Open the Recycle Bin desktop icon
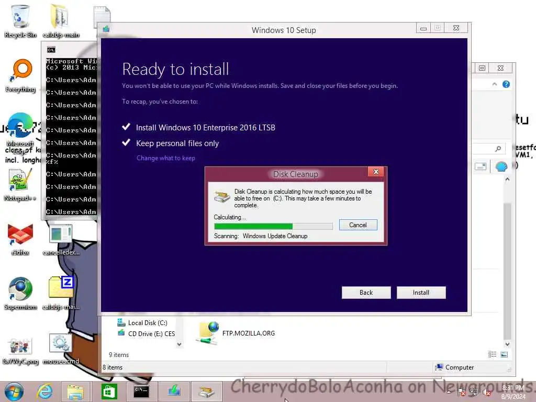 pyautogui.click(x=20, y=21)
